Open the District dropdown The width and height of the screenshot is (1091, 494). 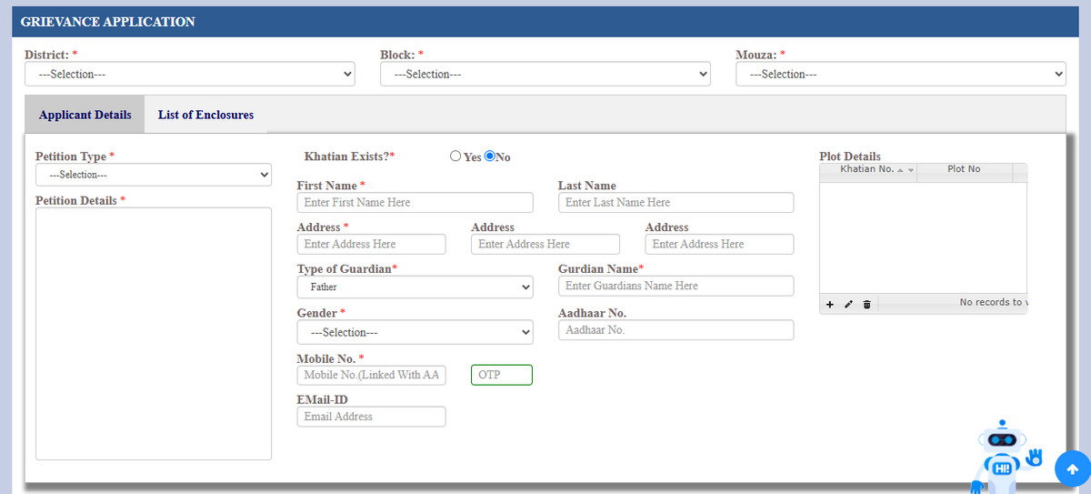point(189,75)
